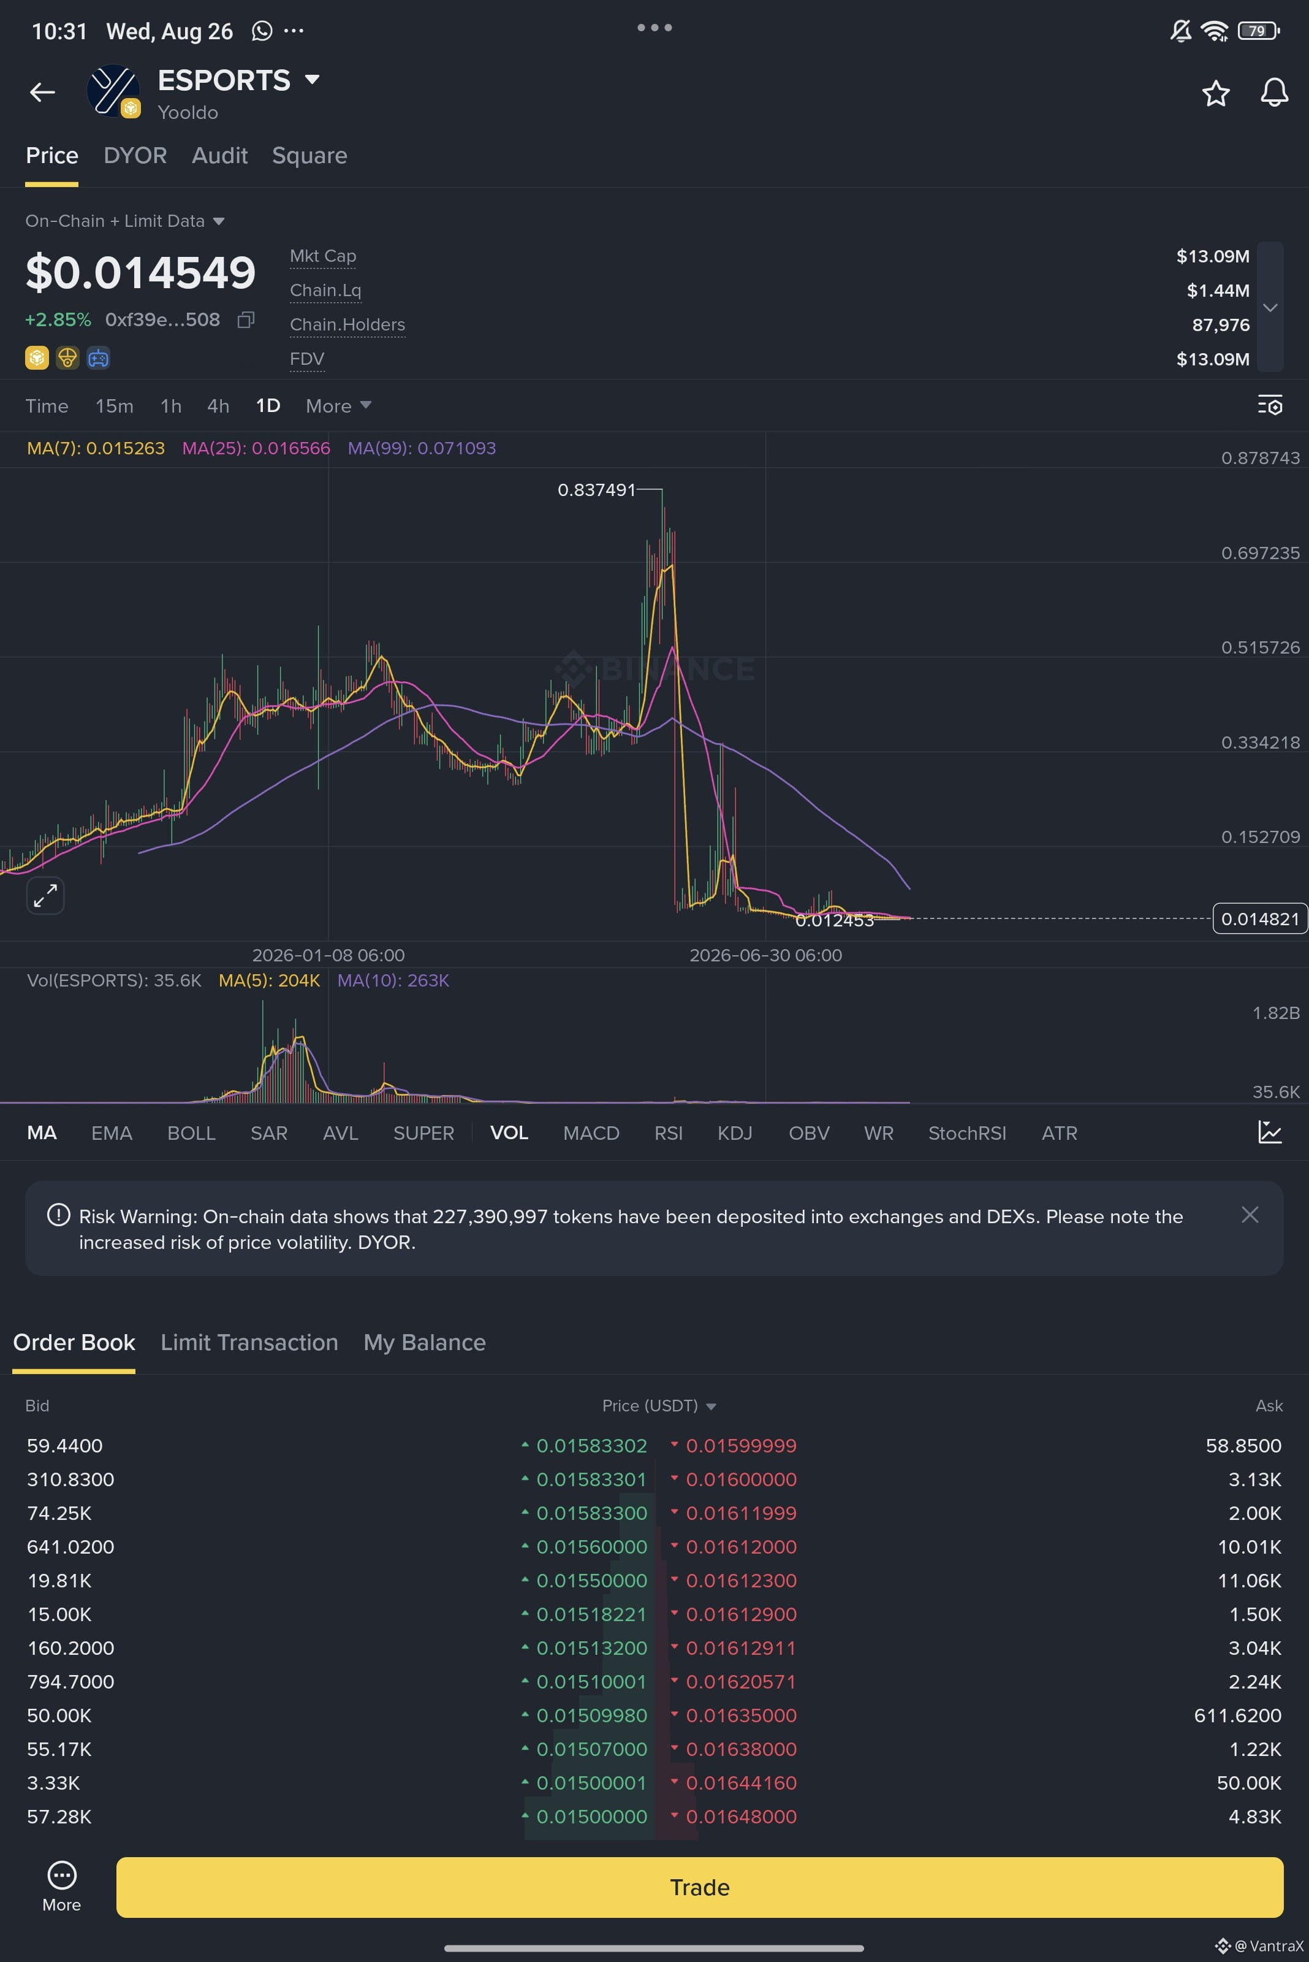Add ESPORTS to favorites with star icon

click(x=1215, y=93)
